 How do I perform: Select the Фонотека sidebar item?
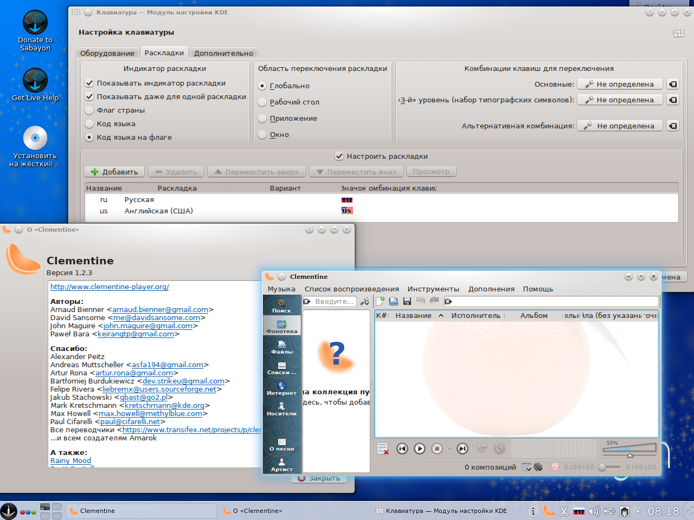pyautogui.click(x=281, y=327)
